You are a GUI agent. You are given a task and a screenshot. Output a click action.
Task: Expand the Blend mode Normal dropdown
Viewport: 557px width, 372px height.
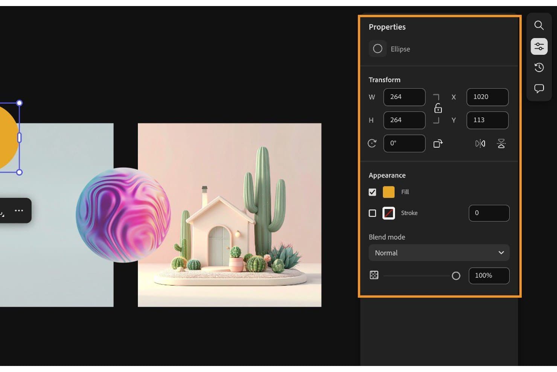(x=439, y=253)
